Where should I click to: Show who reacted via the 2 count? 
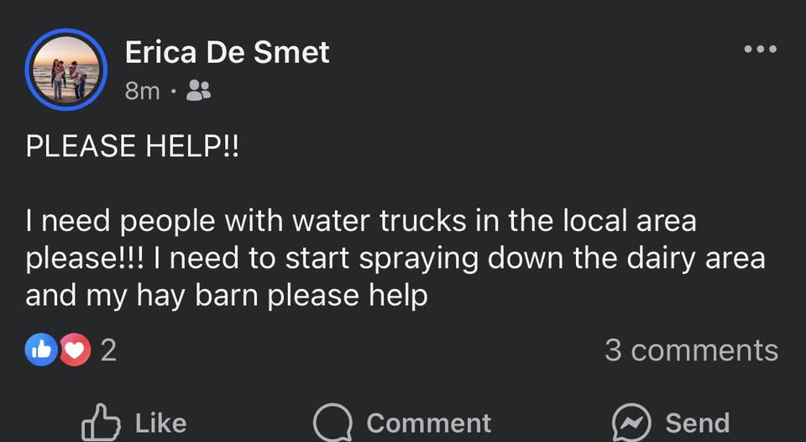point(108,350)
